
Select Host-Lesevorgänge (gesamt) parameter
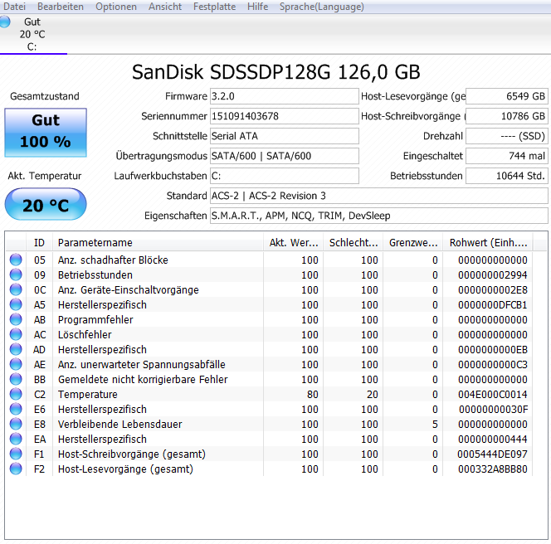[x=125, y=469]
